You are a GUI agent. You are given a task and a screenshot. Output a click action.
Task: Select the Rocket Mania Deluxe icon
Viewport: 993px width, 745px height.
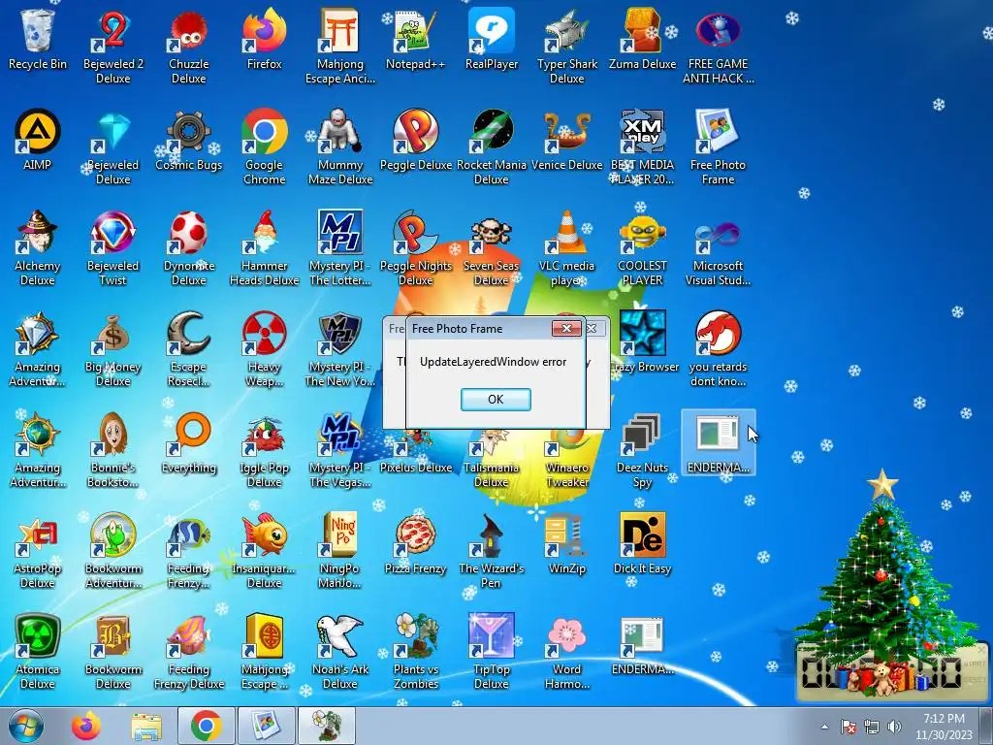492,147
